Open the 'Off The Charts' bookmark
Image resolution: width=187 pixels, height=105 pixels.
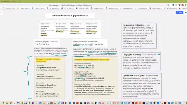click(x=68, y=8)
